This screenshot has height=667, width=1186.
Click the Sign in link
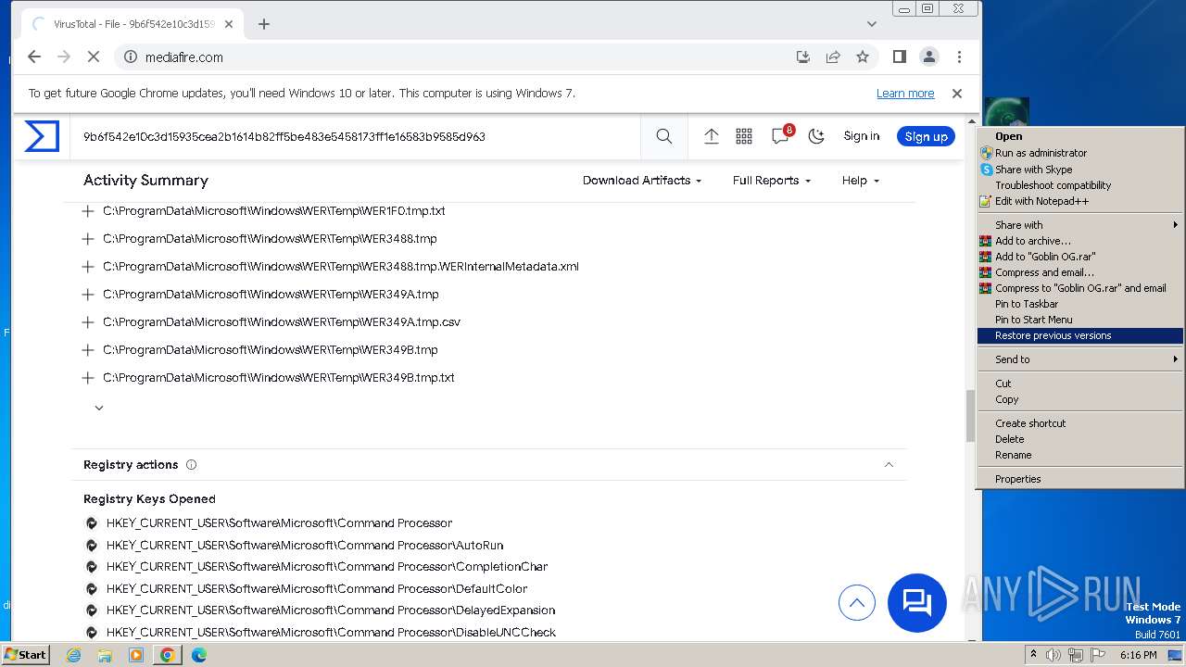862,136
